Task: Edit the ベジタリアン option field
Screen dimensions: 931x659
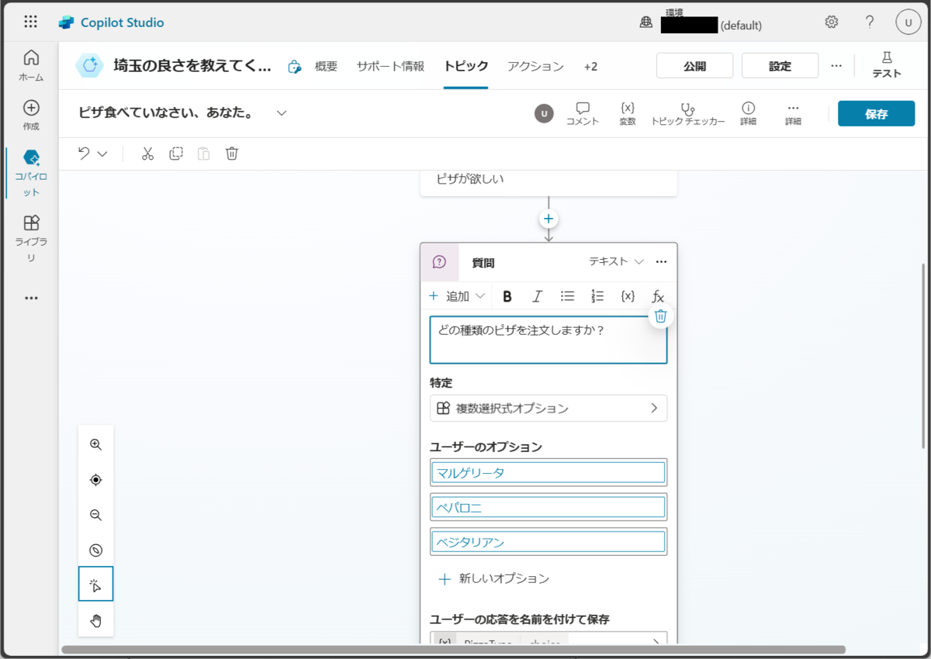Action: coord(549,541)
